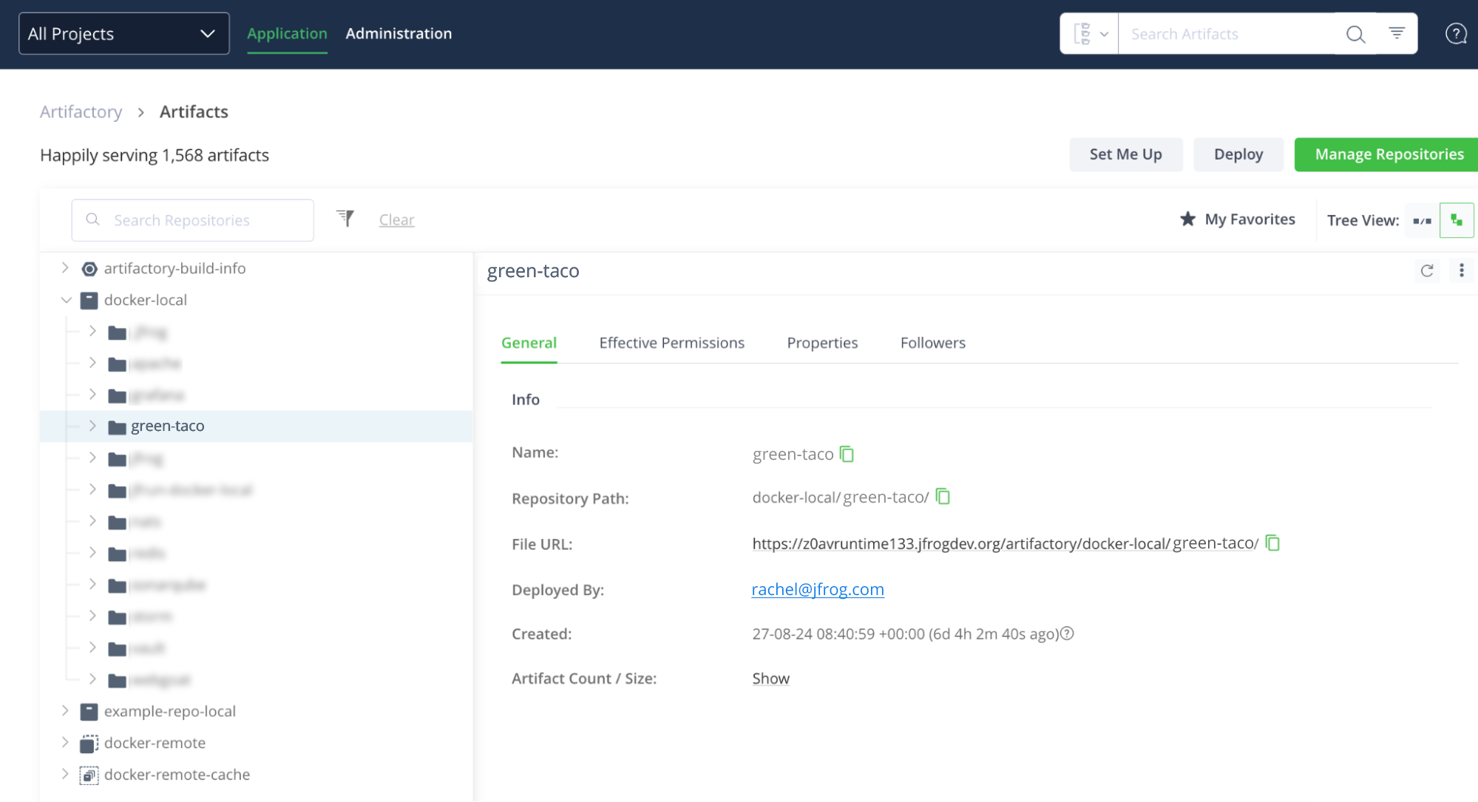Select example-repo-local in tree
The height and width of the screenshot is (802, 1478).
[170, 711]
